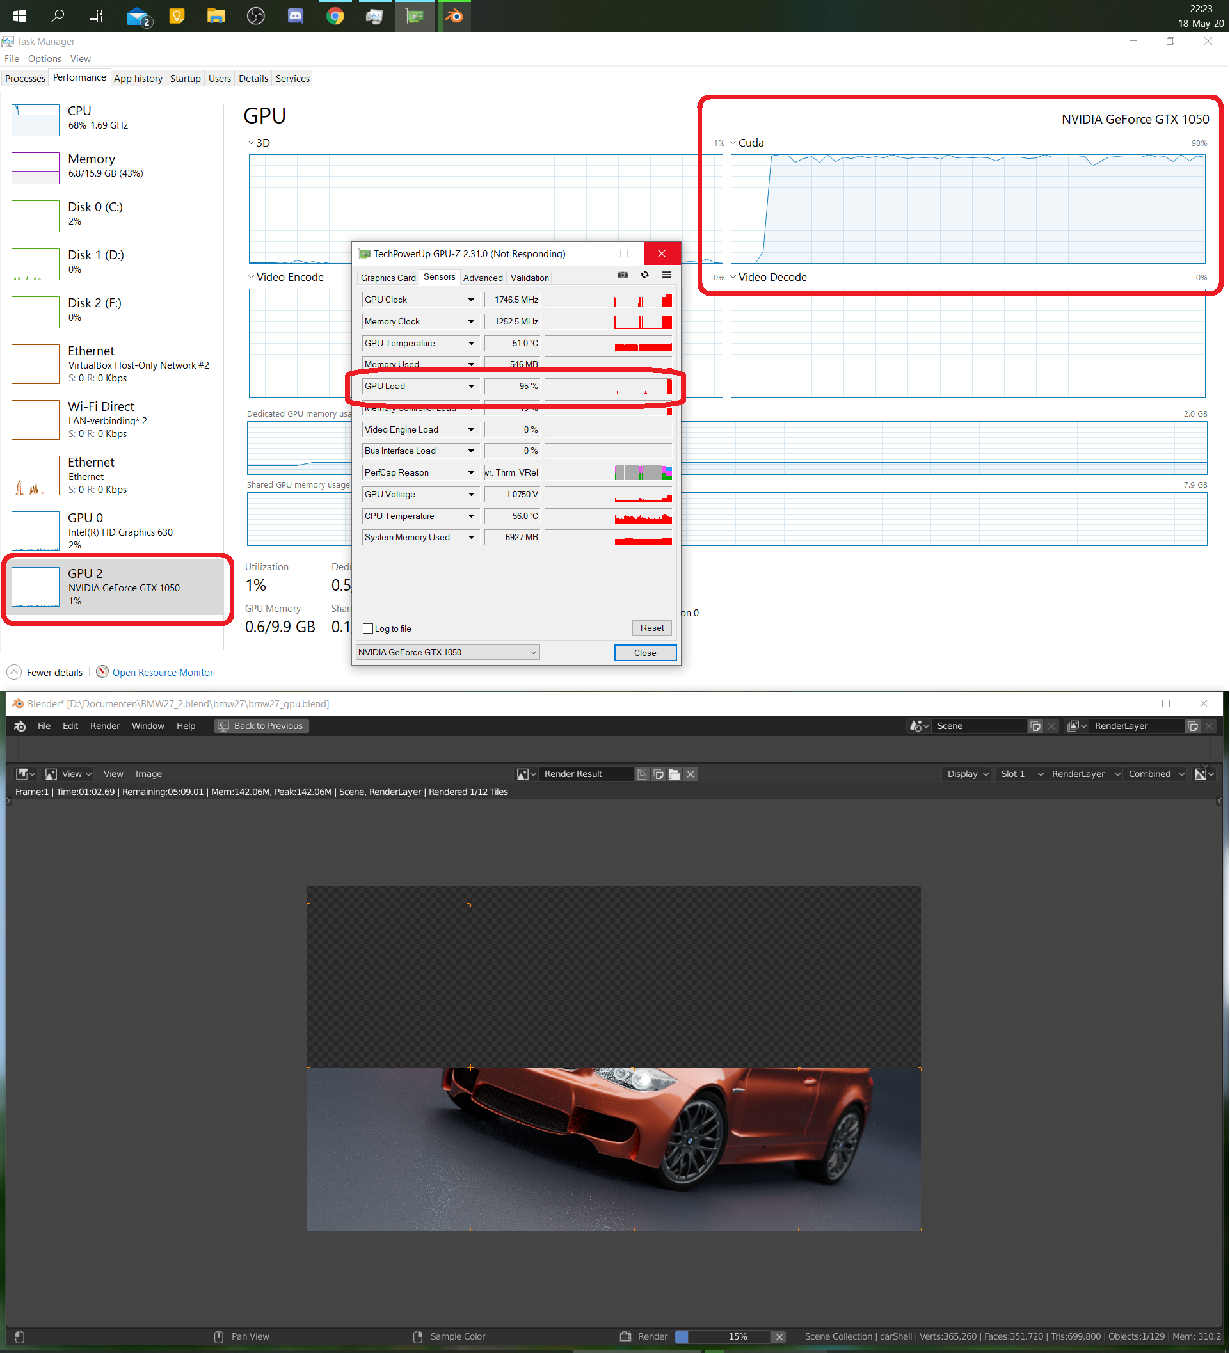Click the view layer browse icon
The height and width of the screenshot is (1353, 1230).
1078,727
